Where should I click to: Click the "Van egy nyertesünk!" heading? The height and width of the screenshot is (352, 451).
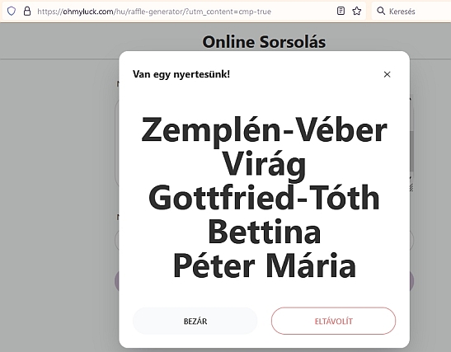pos(181,74)
